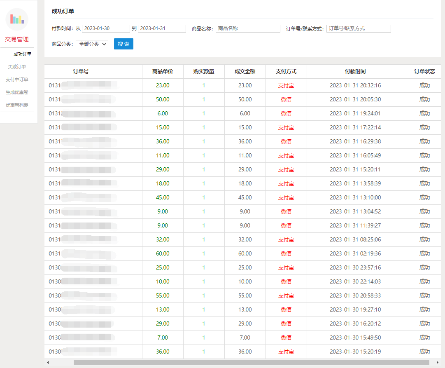Select payment time 2023-01-30 16:20:12
Screen dimensions: 445x368
[355, 323]
